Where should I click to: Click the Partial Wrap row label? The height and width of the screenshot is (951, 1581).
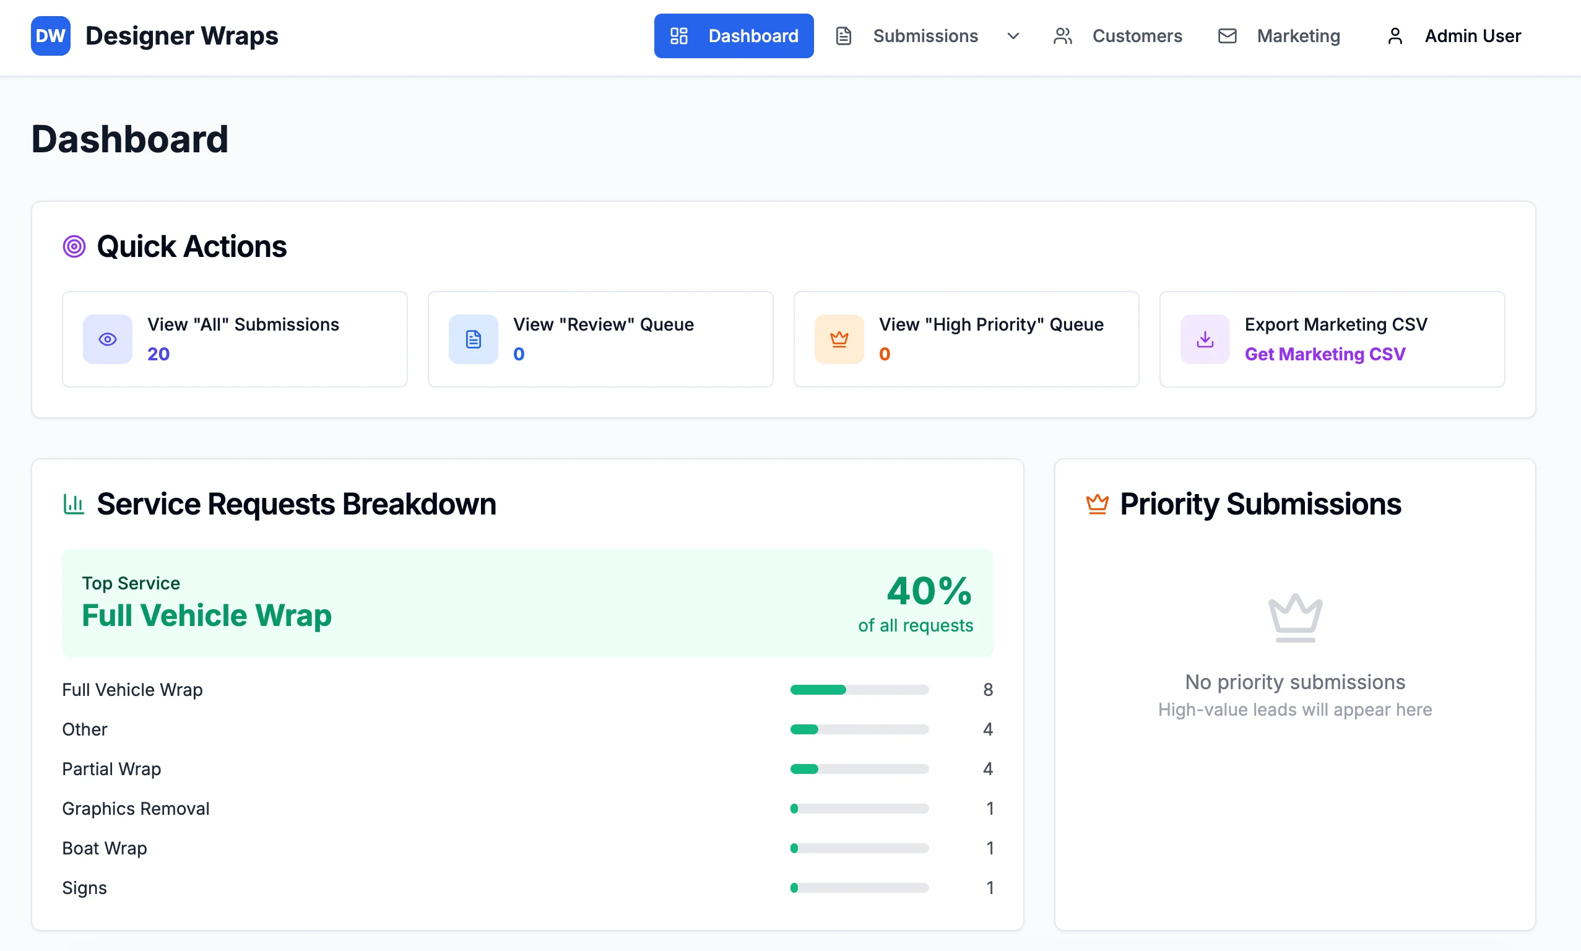[111, 769]
